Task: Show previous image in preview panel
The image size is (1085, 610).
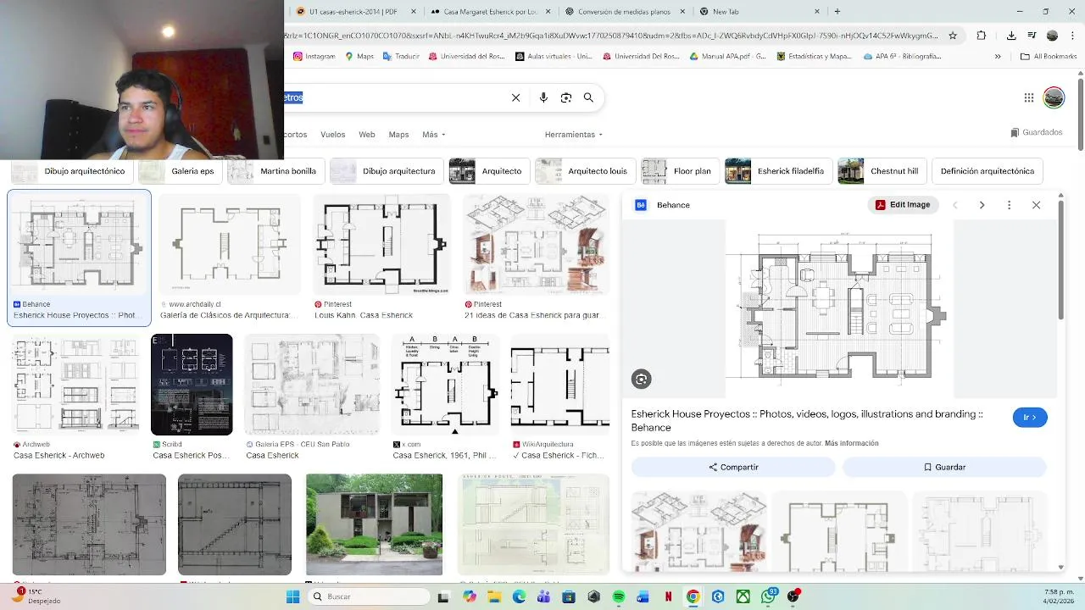Action: [955, 205]
